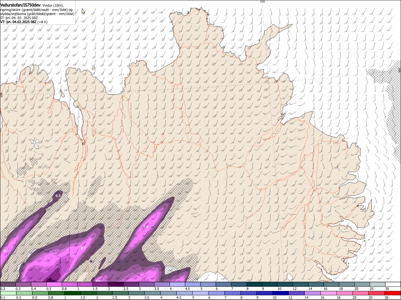Pick the white 30+ swatch ending the snow legend
The image size is (401, 300).
(x=393, y=284)
